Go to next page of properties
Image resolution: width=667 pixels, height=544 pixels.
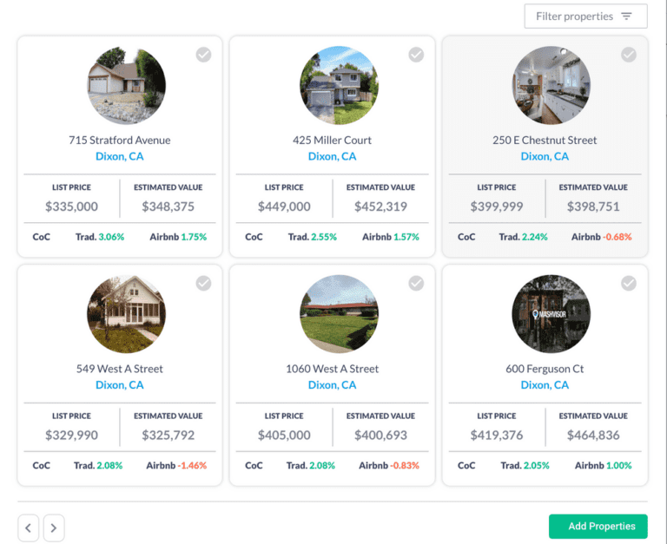(54, 527)
